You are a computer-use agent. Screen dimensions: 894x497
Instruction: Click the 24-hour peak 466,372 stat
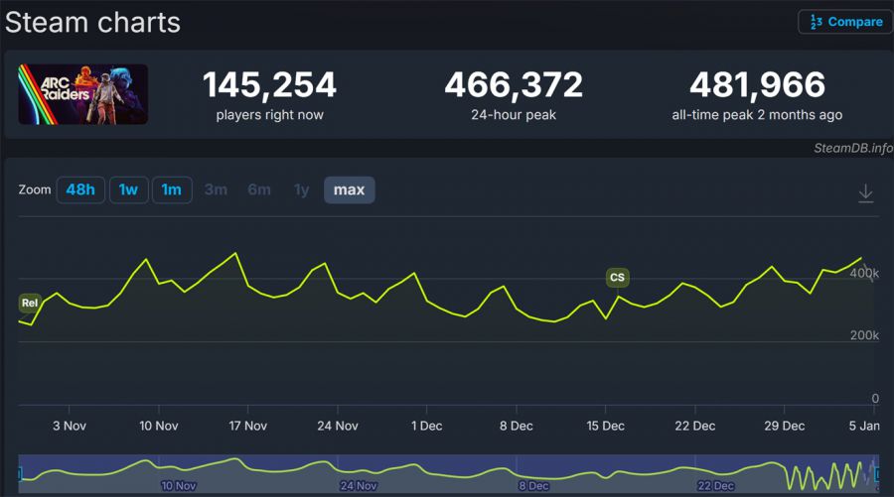point(513,85)
